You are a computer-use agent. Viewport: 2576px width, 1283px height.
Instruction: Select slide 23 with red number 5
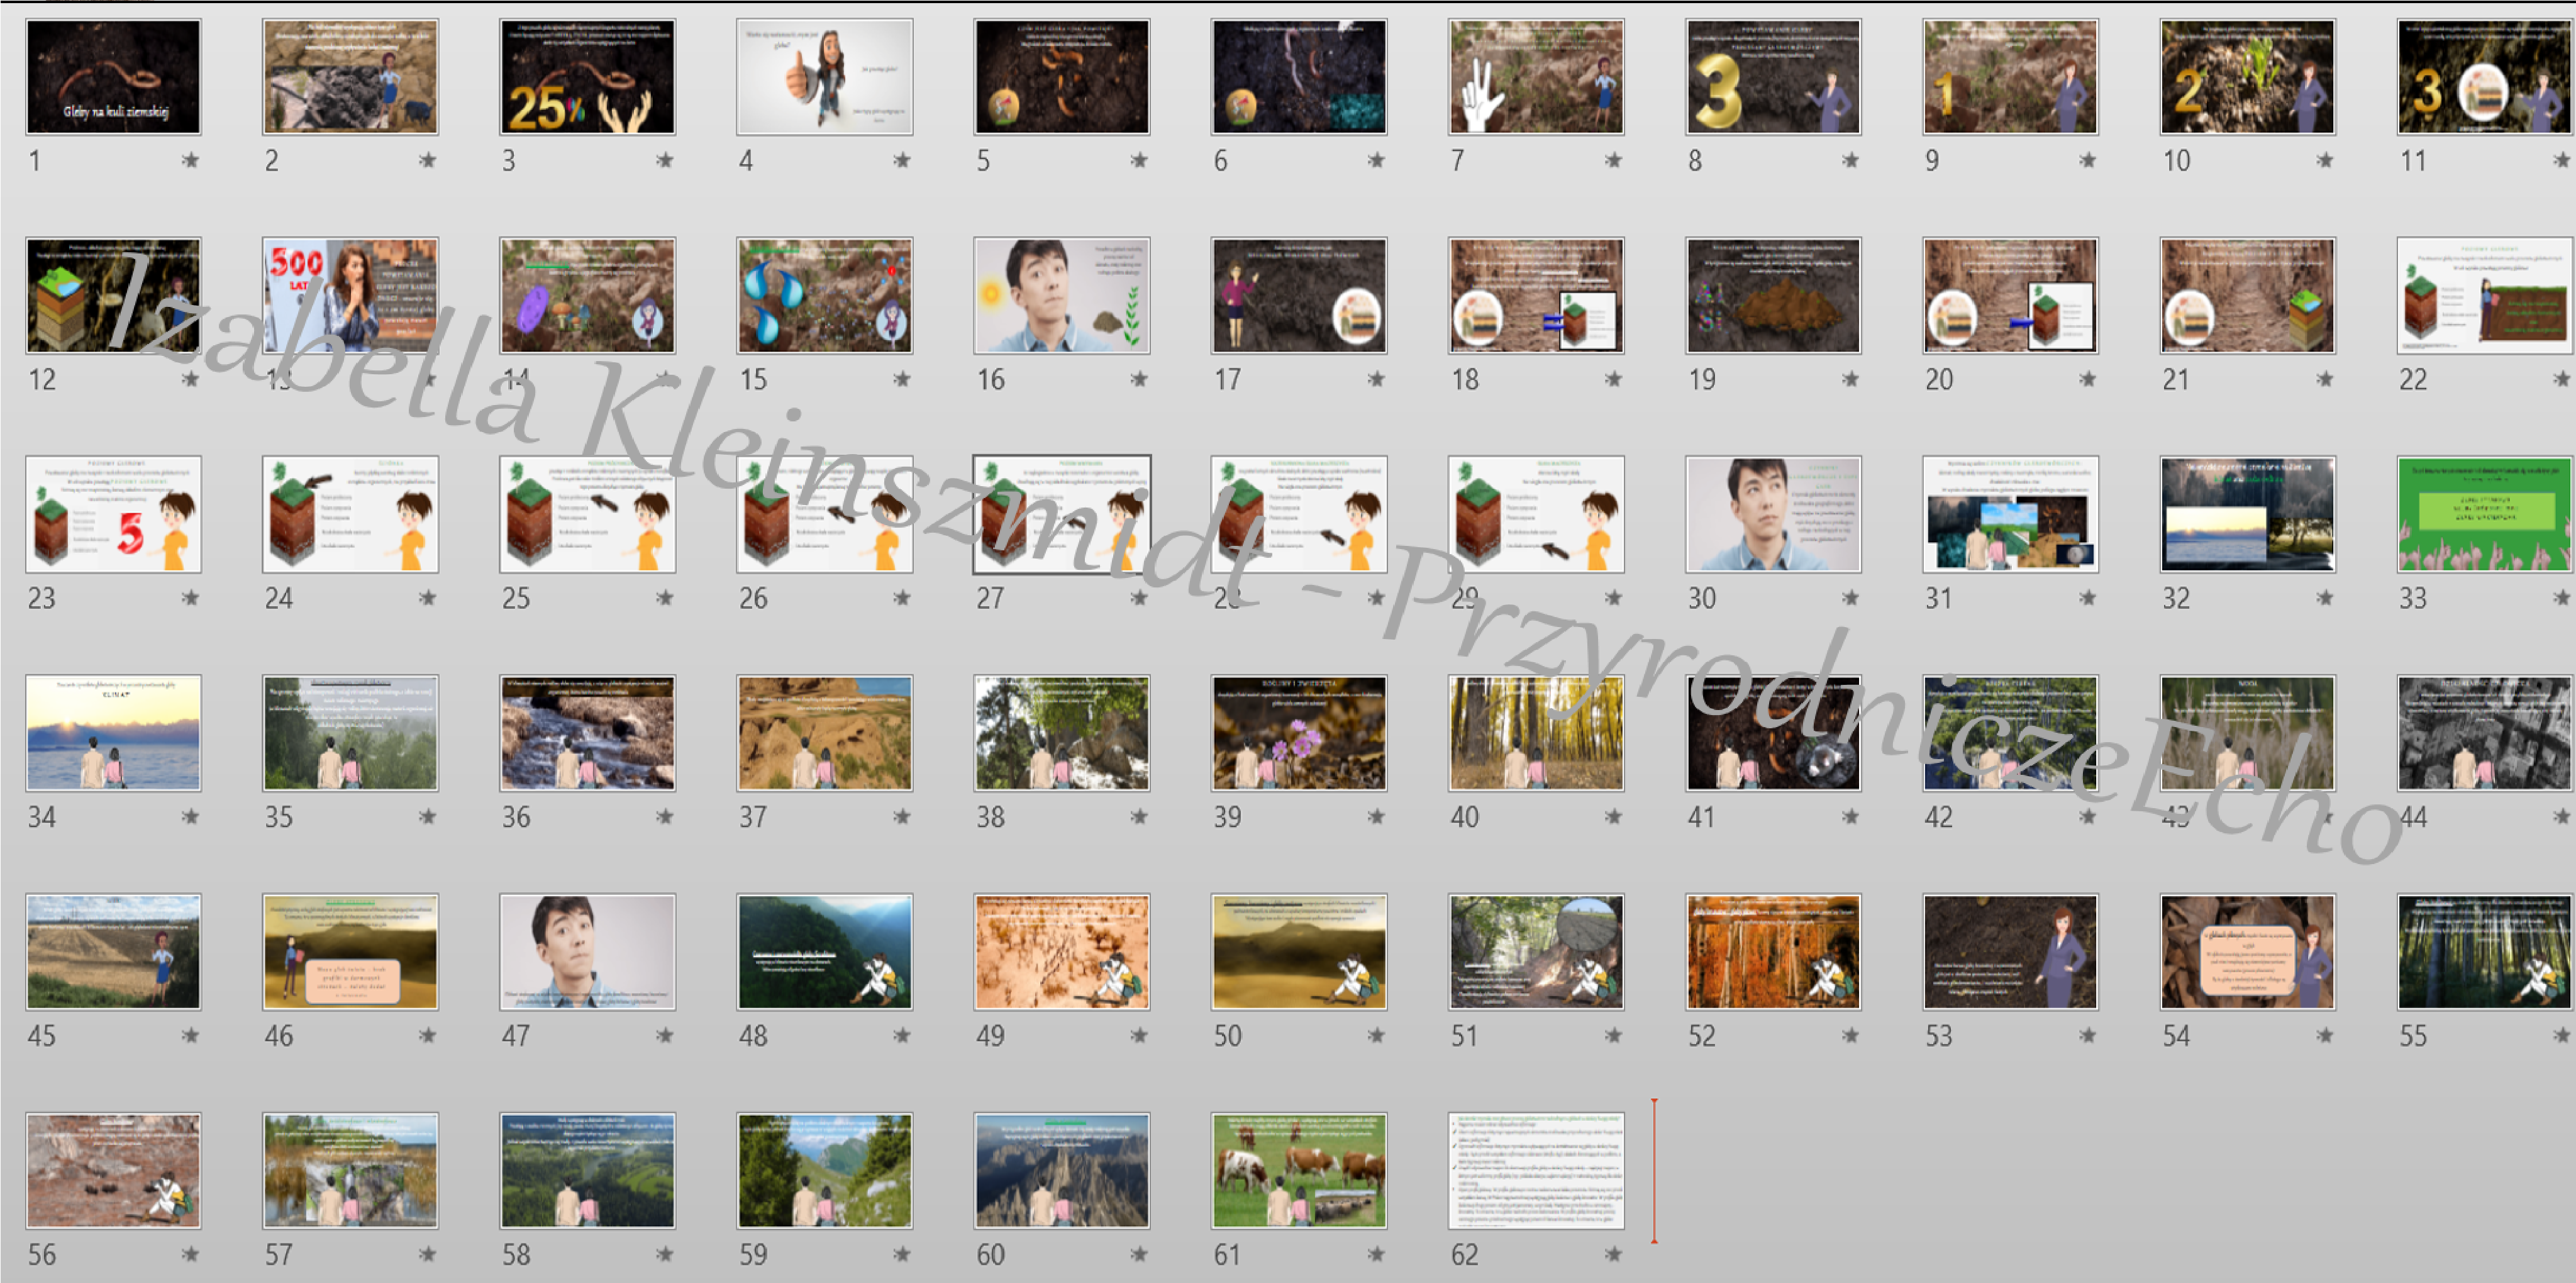point(113,514)
